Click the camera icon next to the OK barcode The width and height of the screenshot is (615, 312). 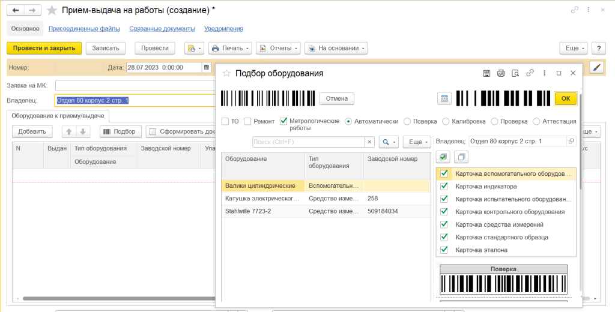tap(444, 98)
